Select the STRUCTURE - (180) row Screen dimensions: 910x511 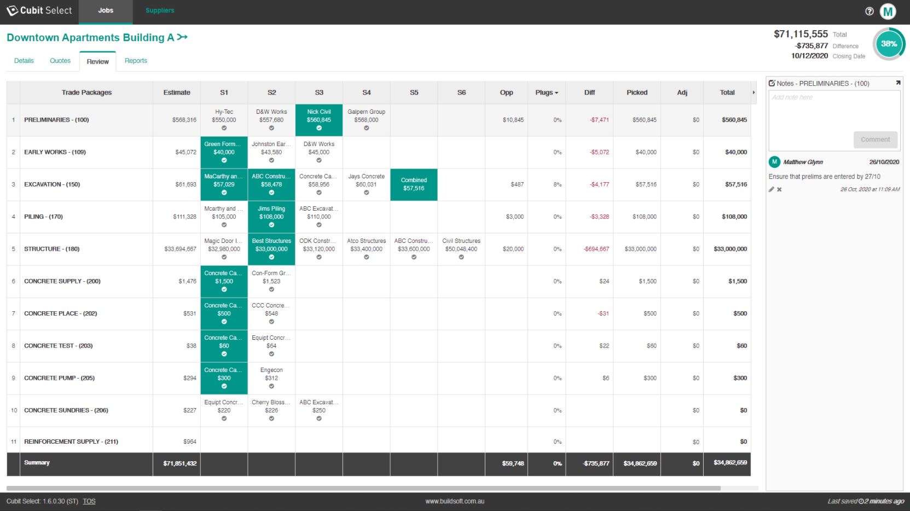coord(379,249)
